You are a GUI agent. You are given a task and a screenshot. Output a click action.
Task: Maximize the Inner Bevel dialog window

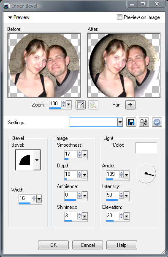click(x=143, y=4)
